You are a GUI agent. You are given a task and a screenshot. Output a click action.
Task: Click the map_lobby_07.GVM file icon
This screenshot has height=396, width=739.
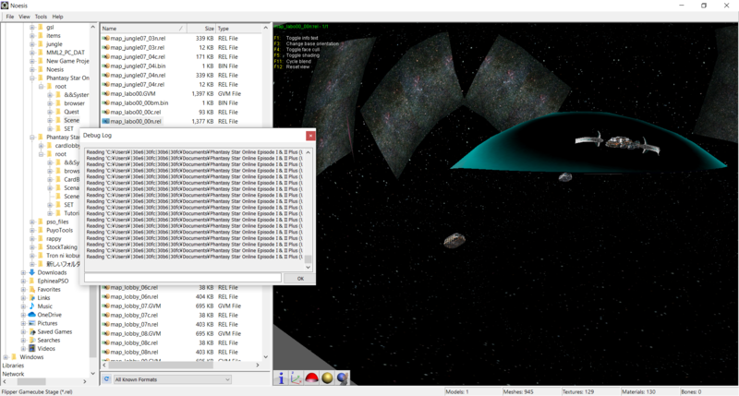[x=106, y=306]
